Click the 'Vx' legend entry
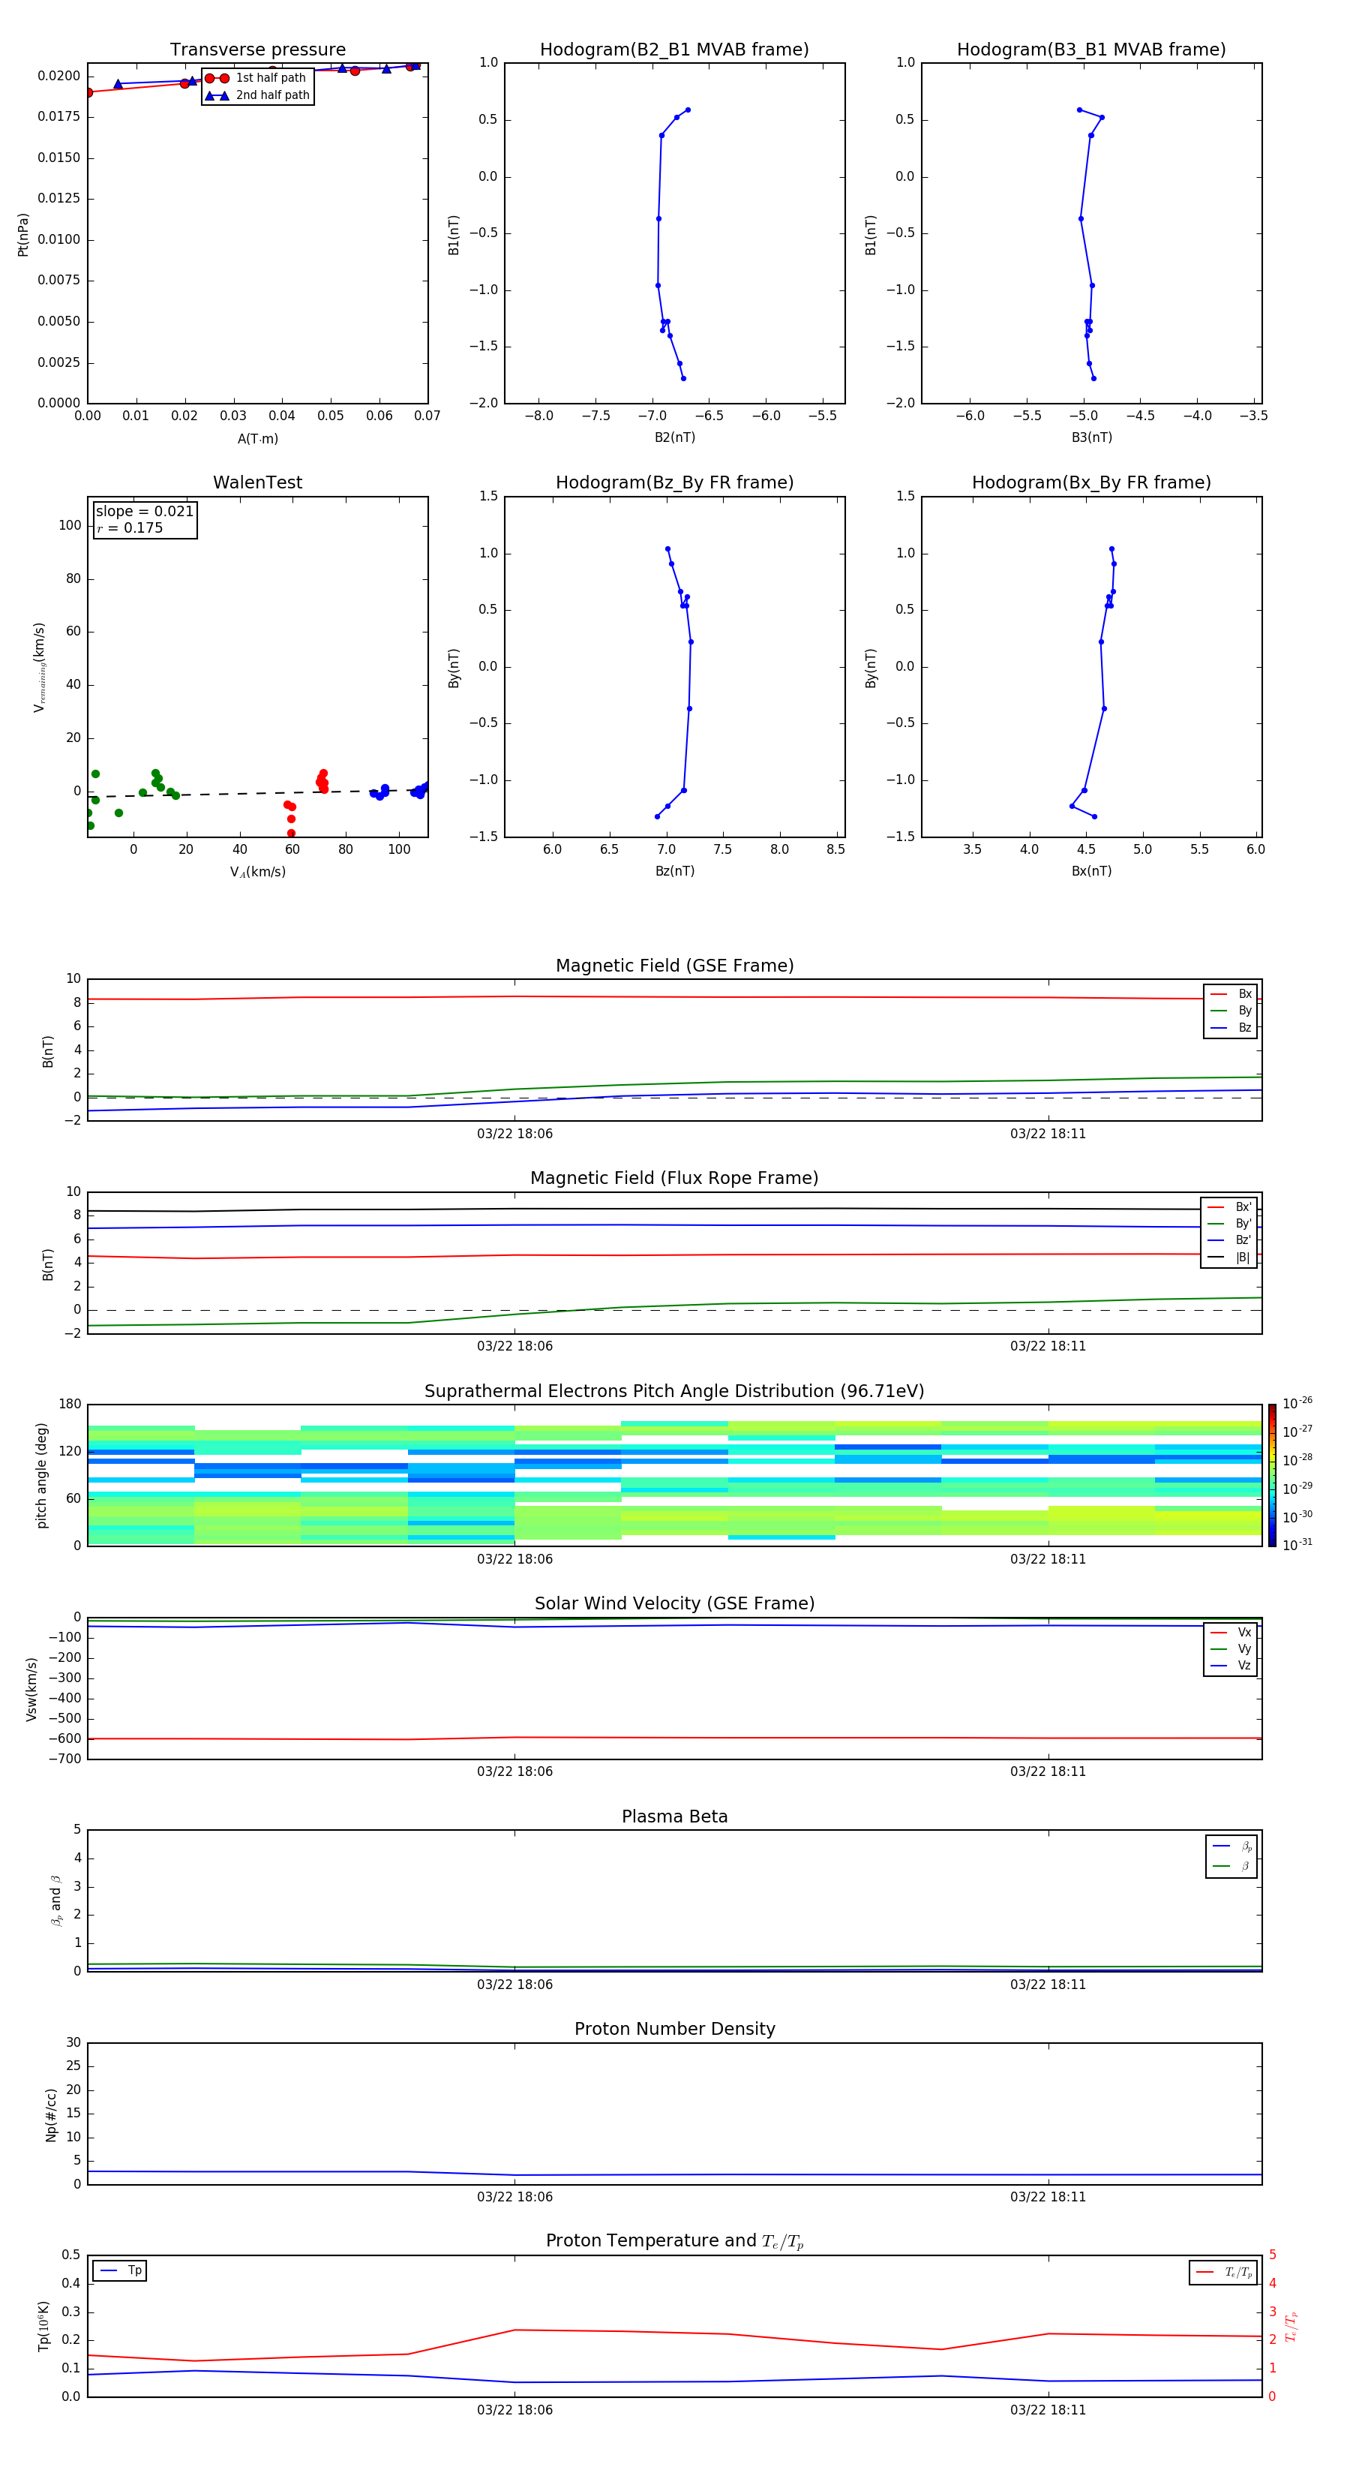The height and width of the screenshot is (2476, 1350). pos(1231,1633)
